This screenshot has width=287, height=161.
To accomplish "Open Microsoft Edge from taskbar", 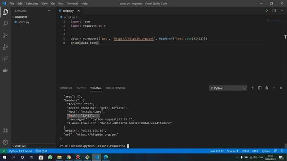I will coord(106,157).
